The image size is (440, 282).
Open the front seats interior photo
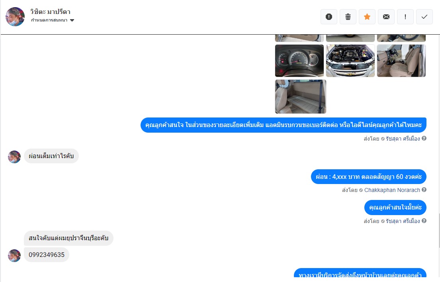coord(401,61)
